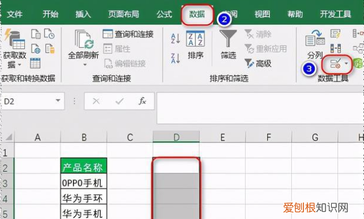Click the cell containing 华为手环

point(84,197)
